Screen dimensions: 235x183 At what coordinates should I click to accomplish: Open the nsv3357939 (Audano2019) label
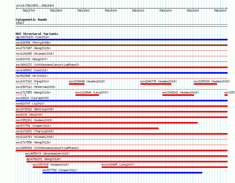[51, 165]
